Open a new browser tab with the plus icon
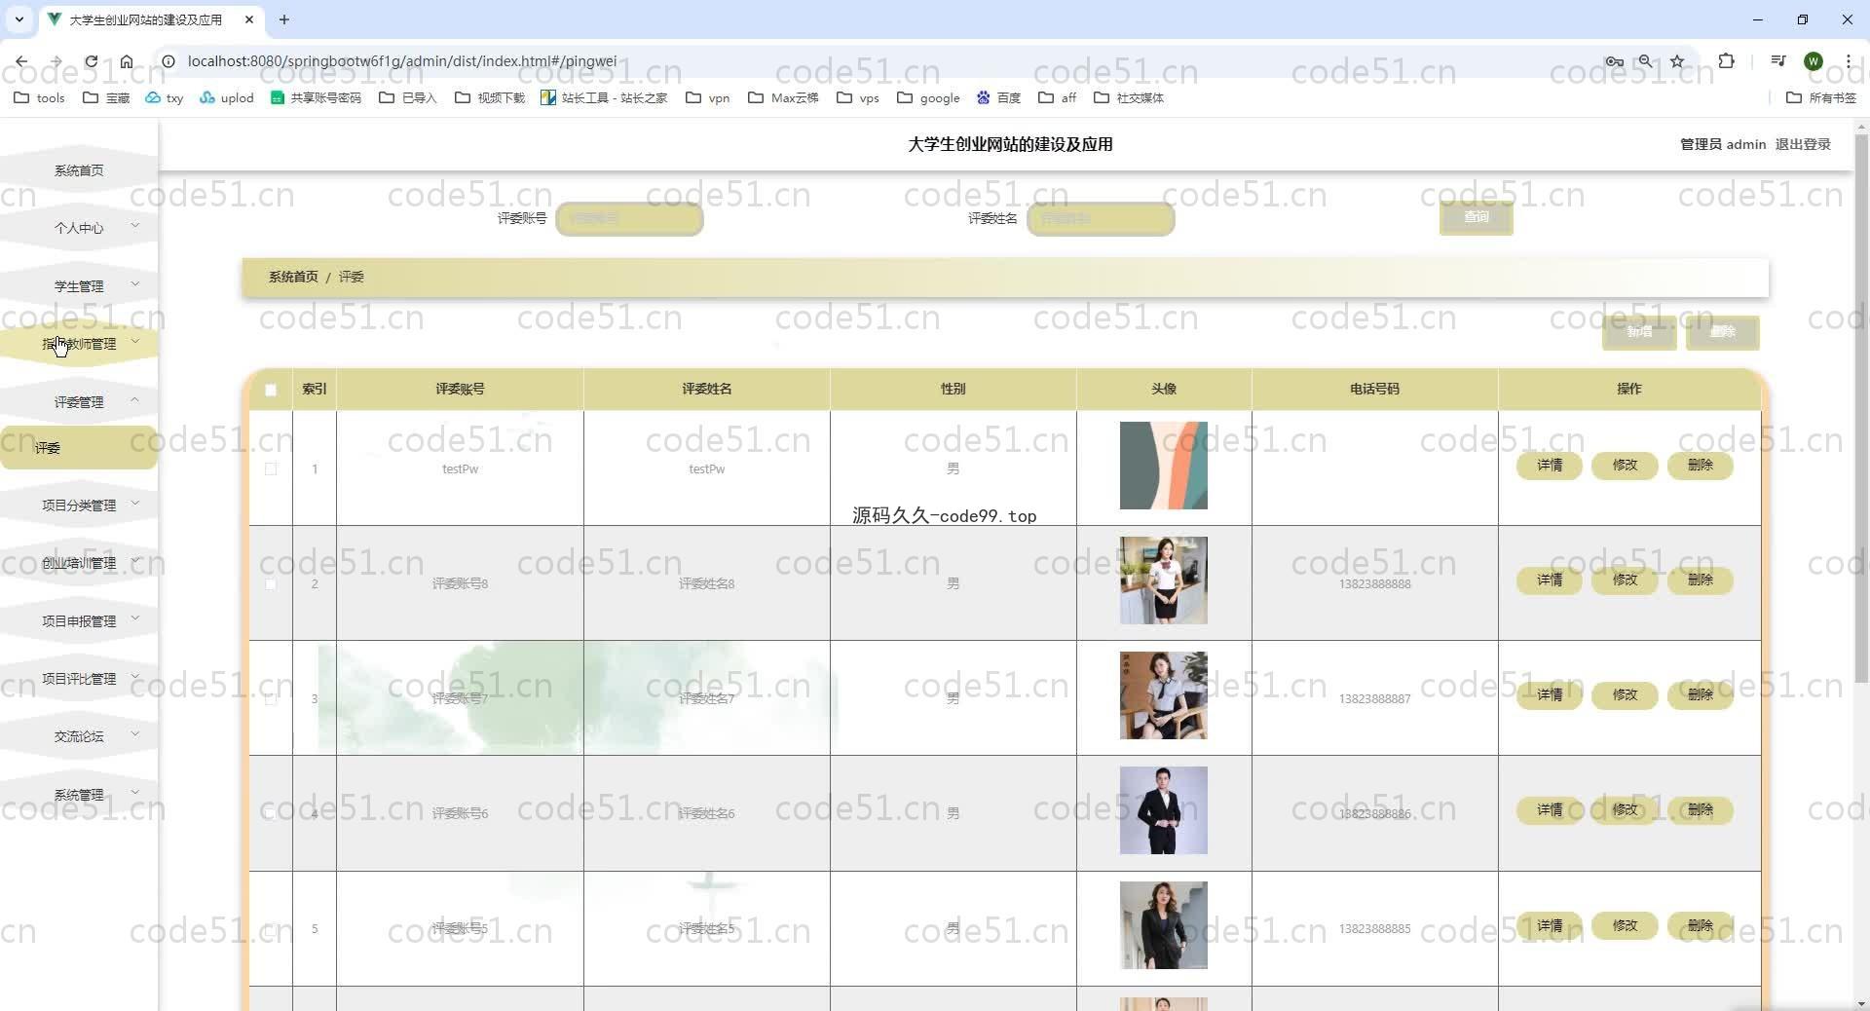Viewport: 1870px width, 1011px height. [284, 19]
